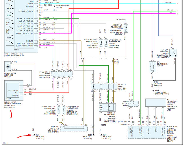Click the ambient air temperature sensor symbol
Image resolution: width=183 pixels, height=146 pixels.
[x=126, y=28]
